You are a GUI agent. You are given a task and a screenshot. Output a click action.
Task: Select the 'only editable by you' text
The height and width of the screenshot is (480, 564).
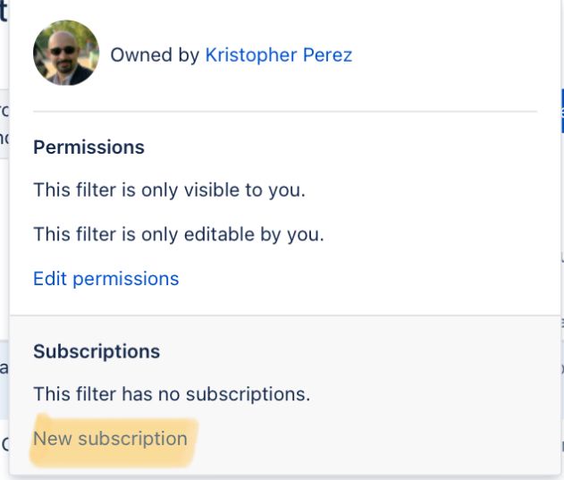[232, 234]
